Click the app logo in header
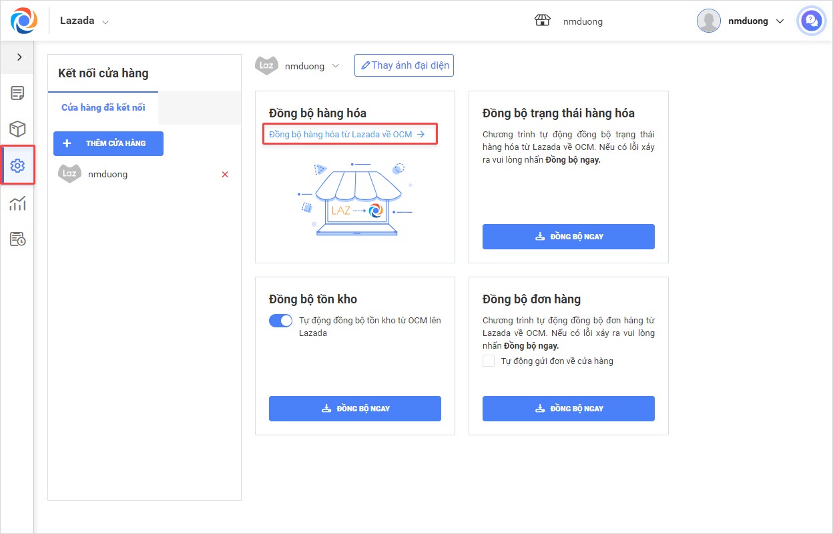 (x=24, y=21)
